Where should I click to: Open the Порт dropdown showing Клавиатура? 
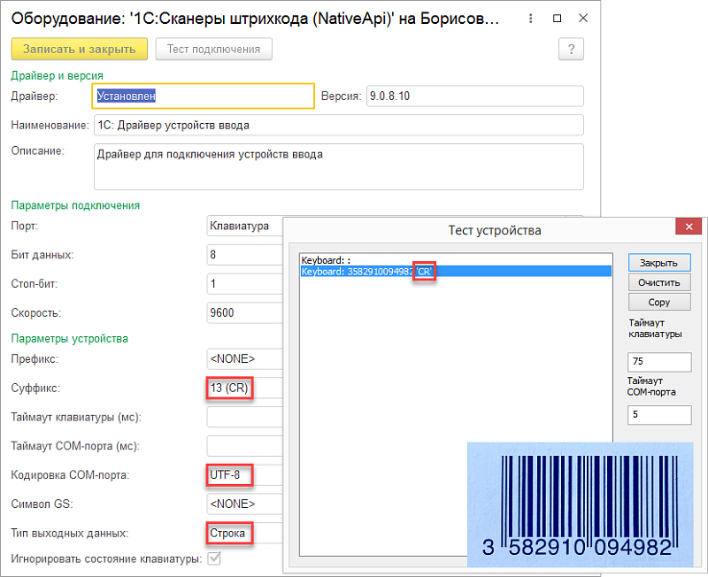pyautogui.click(x=242, y=226)
